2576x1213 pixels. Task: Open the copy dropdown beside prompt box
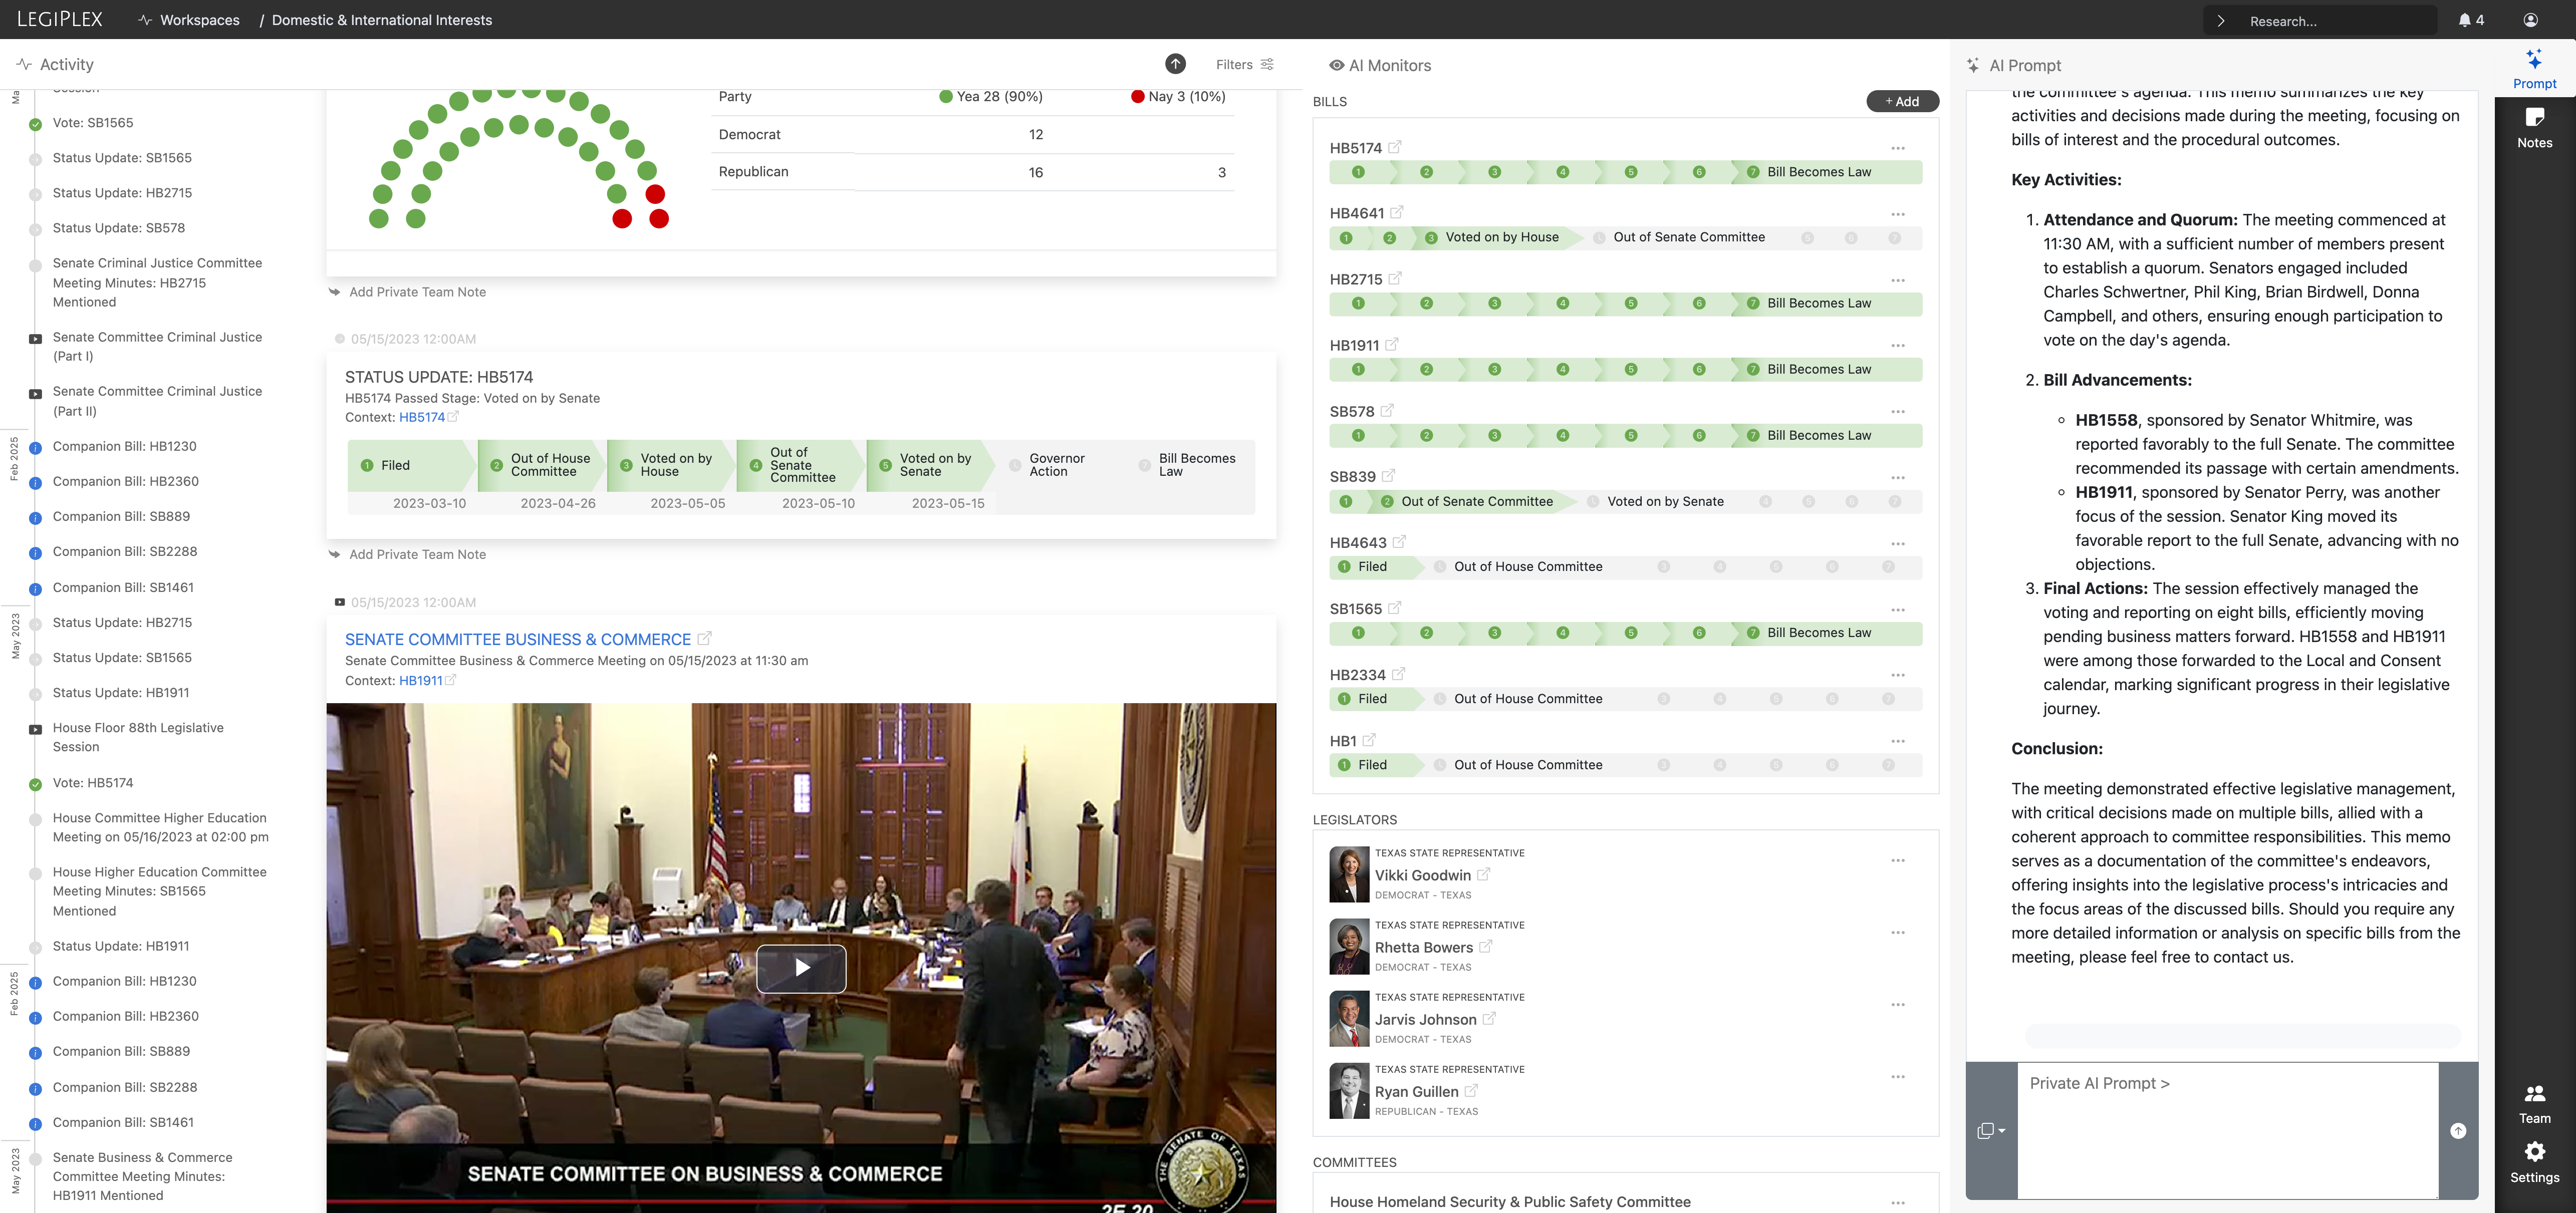[1991, 1131]
